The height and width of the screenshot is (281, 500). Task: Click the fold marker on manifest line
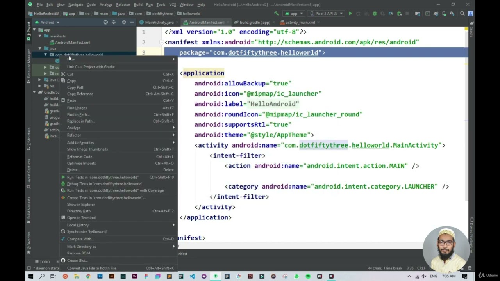click(x=161, y=42)
